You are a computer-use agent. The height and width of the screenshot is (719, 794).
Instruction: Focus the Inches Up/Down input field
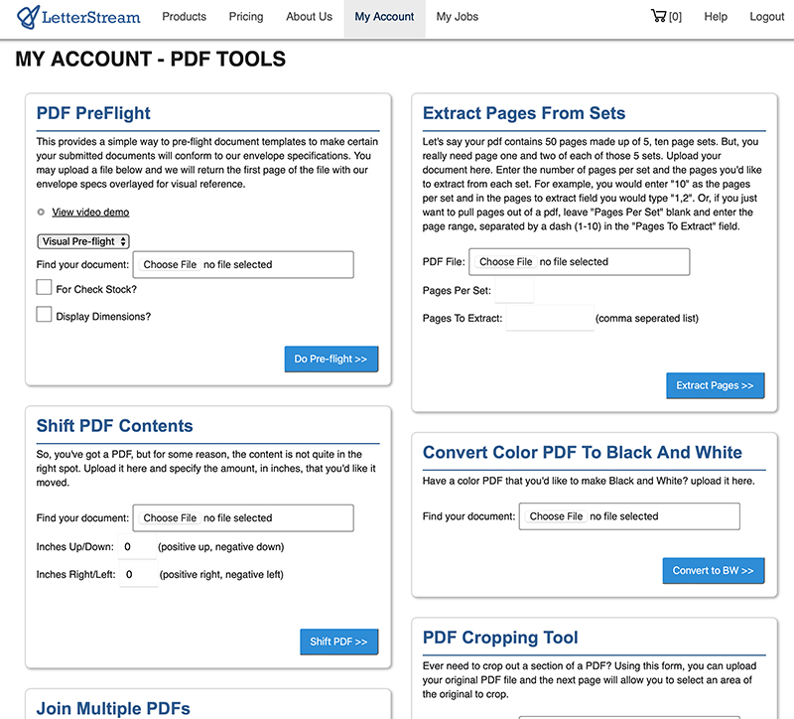click(137, 547)
